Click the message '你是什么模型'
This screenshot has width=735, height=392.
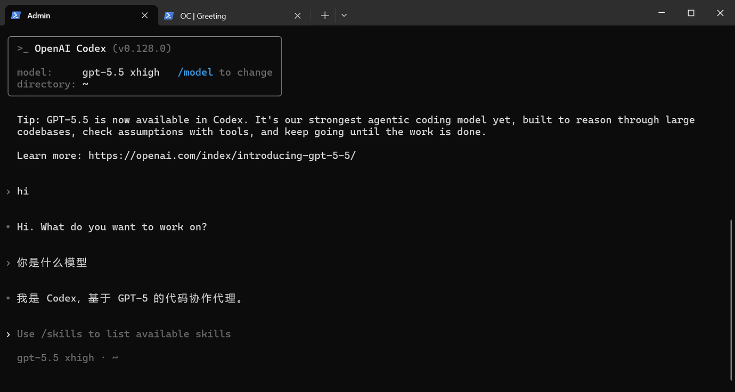pos(52,263)
